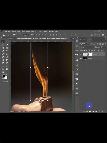Select the Frame tool
This screenshot has height=143, width=107.
(7, 48)
